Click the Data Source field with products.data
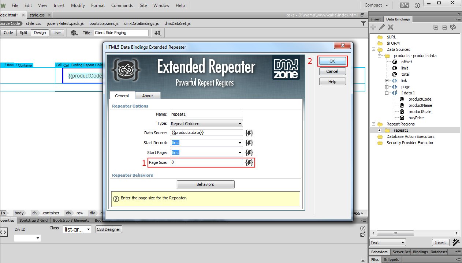 (x=206, y=133)
